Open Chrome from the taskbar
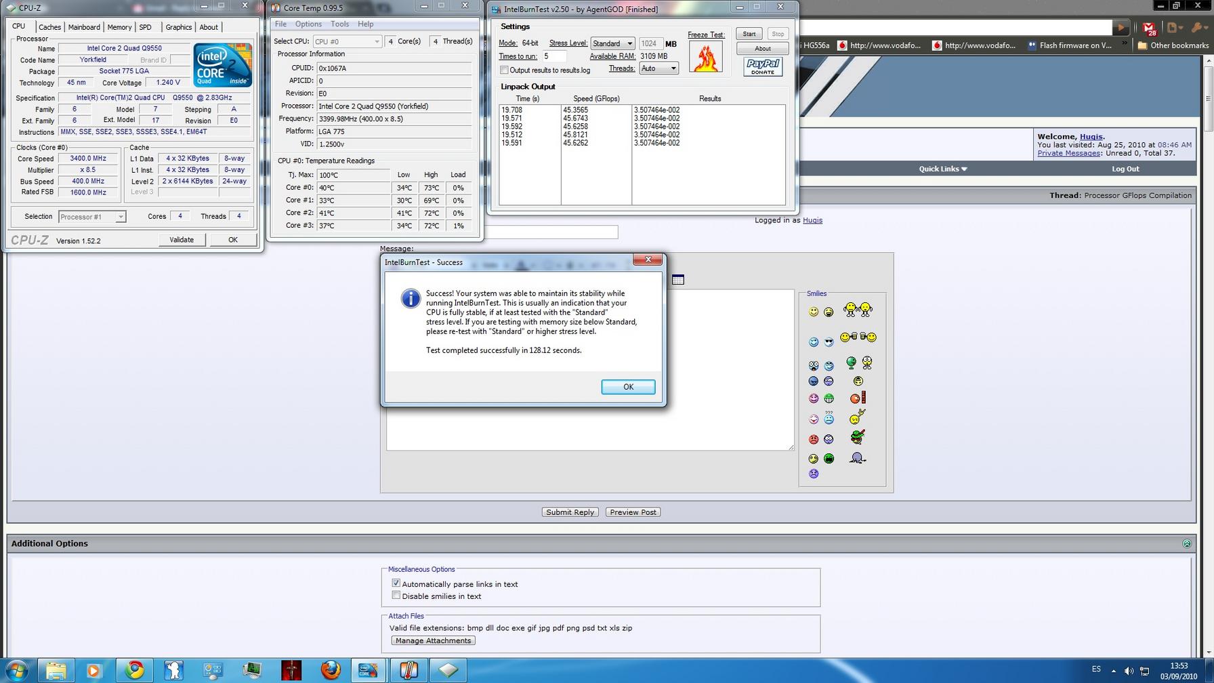This screenshot has height=683, width=1214. tap(134, 670)
